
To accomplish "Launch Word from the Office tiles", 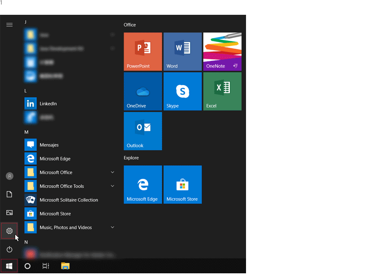I will click(182, 52).
